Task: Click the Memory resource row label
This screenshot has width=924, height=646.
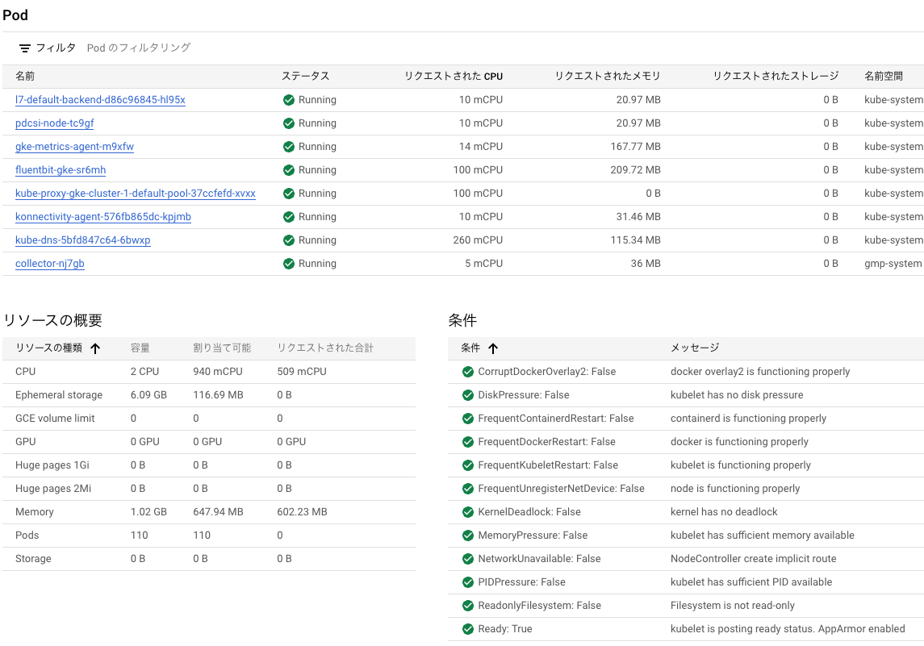Action: point(34,512)
